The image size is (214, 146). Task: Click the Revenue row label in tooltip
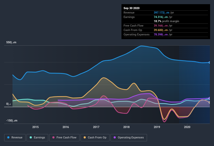pos(129,13)
